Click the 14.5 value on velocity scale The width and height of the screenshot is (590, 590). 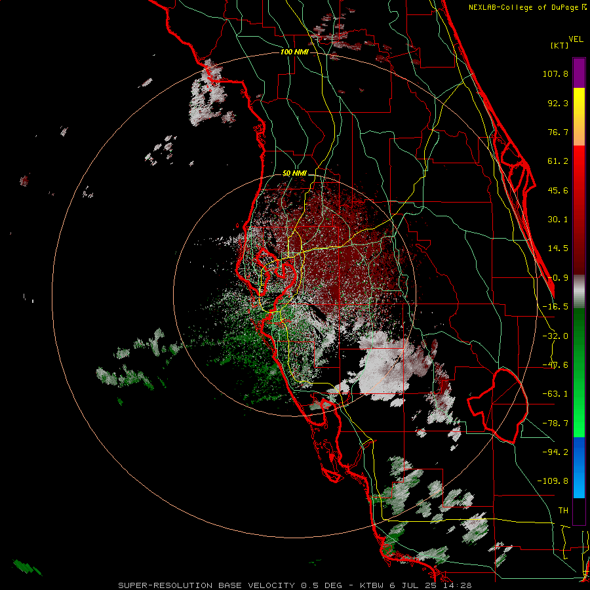[558, 248]
